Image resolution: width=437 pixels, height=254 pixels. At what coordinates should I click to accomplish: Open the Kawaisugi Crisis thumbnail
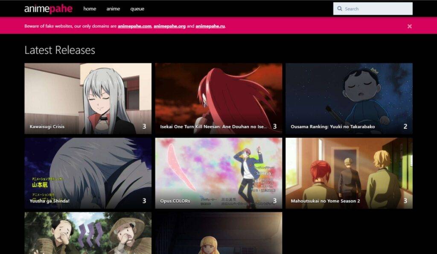(x=88, y=98)
